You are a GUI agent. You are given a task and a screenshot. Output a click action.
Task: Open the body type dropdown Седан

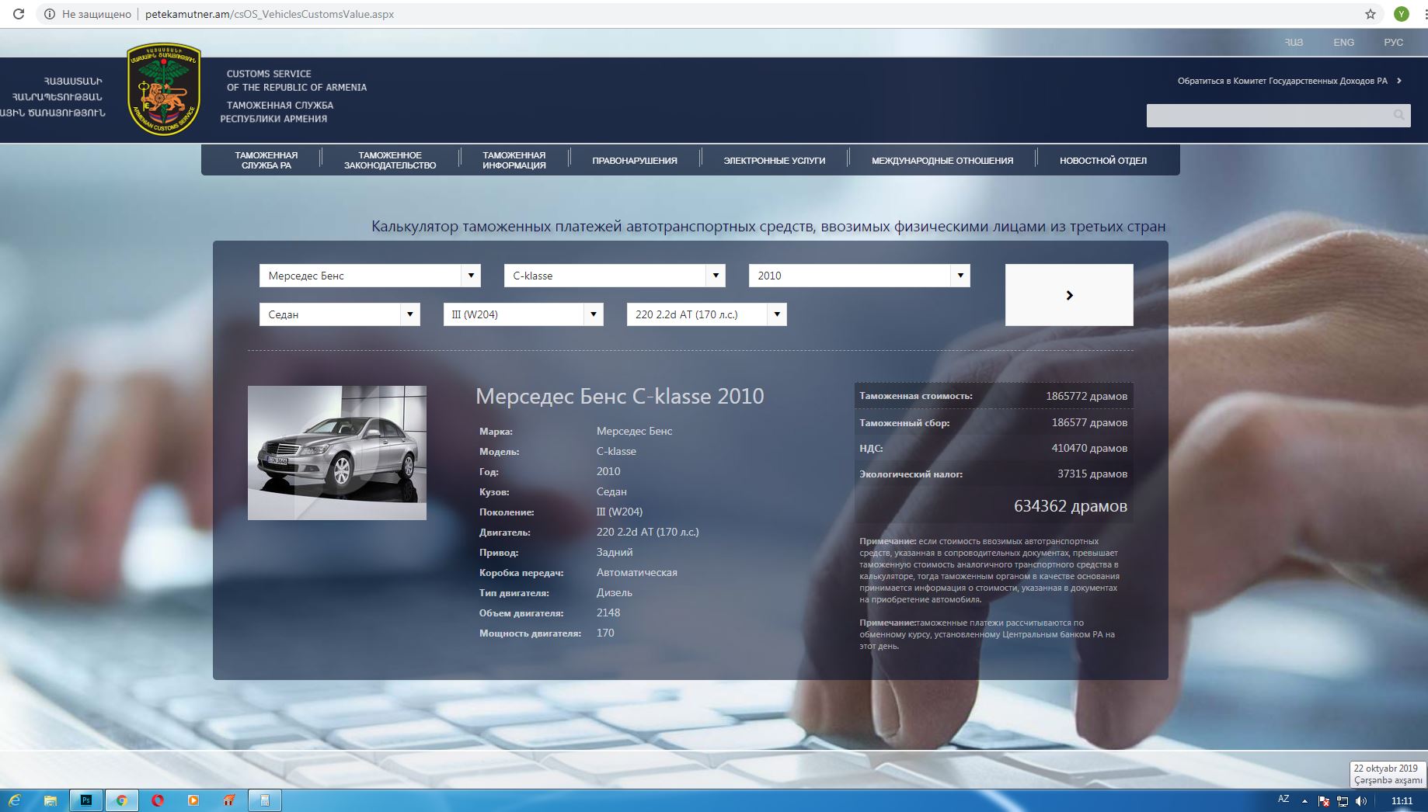pos(340,314)
